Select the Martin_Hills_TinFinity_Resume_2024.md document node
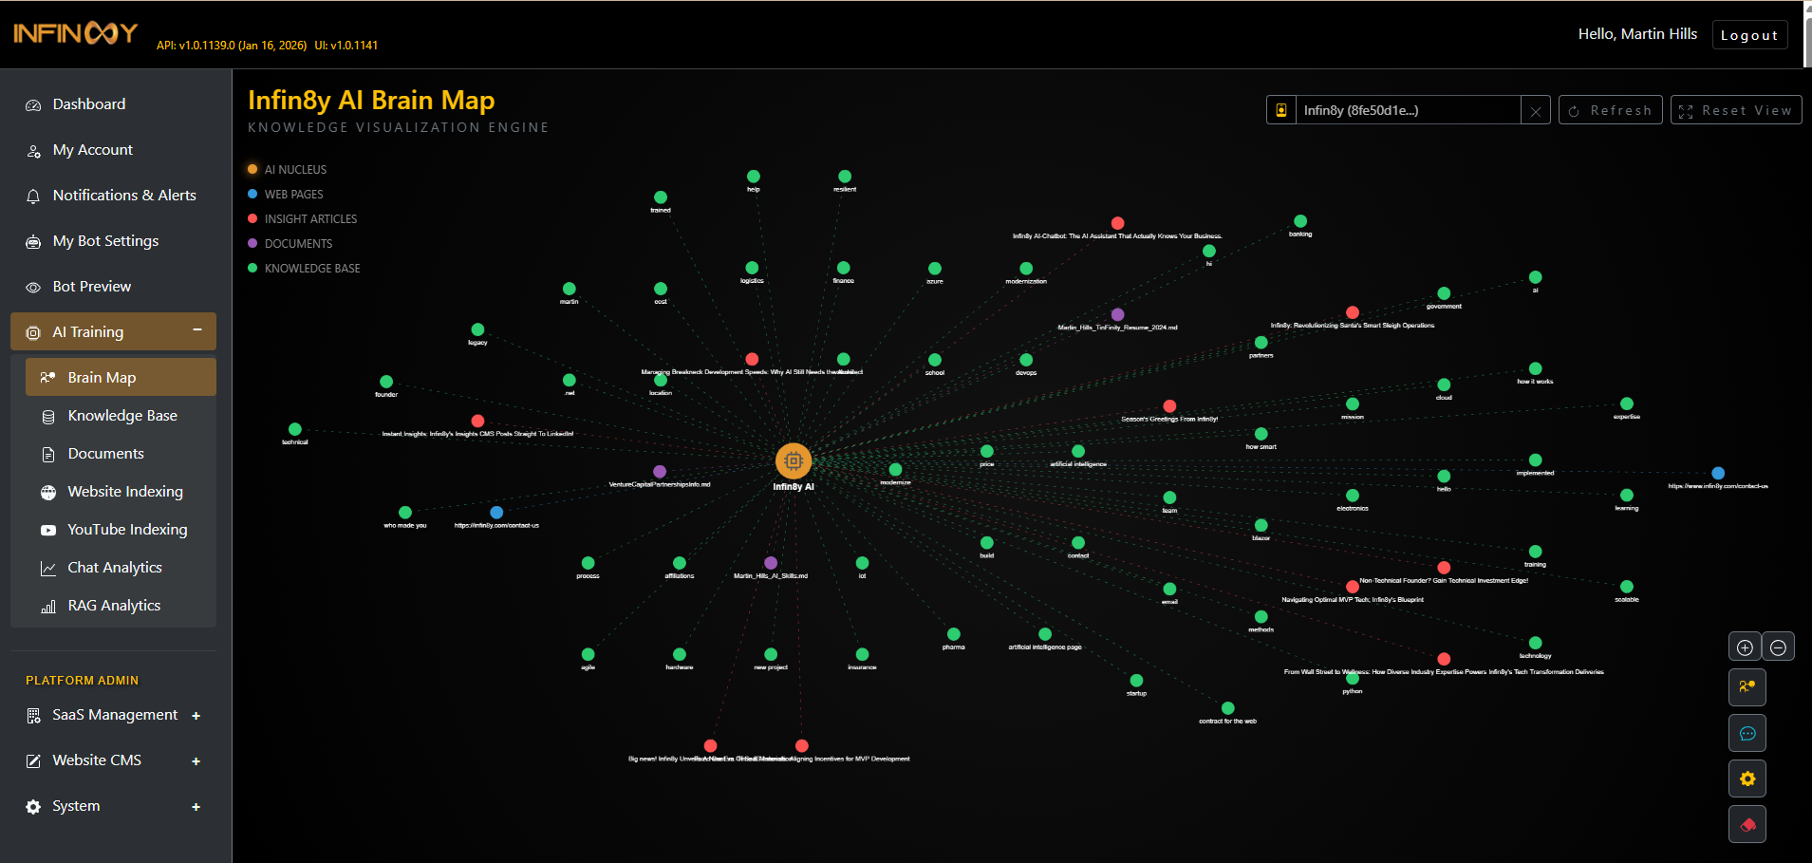 1118,314
